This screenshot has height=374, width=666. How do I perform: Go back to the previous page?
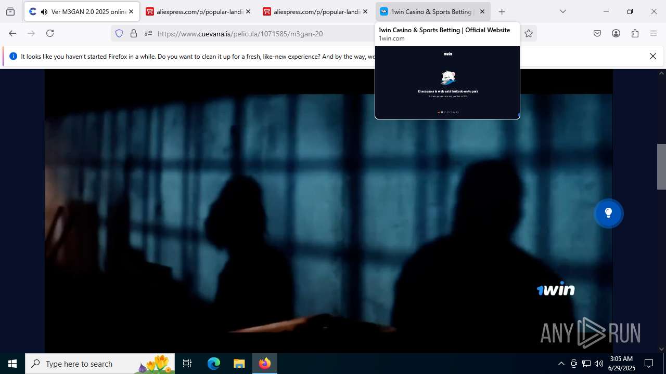(12, 33)
